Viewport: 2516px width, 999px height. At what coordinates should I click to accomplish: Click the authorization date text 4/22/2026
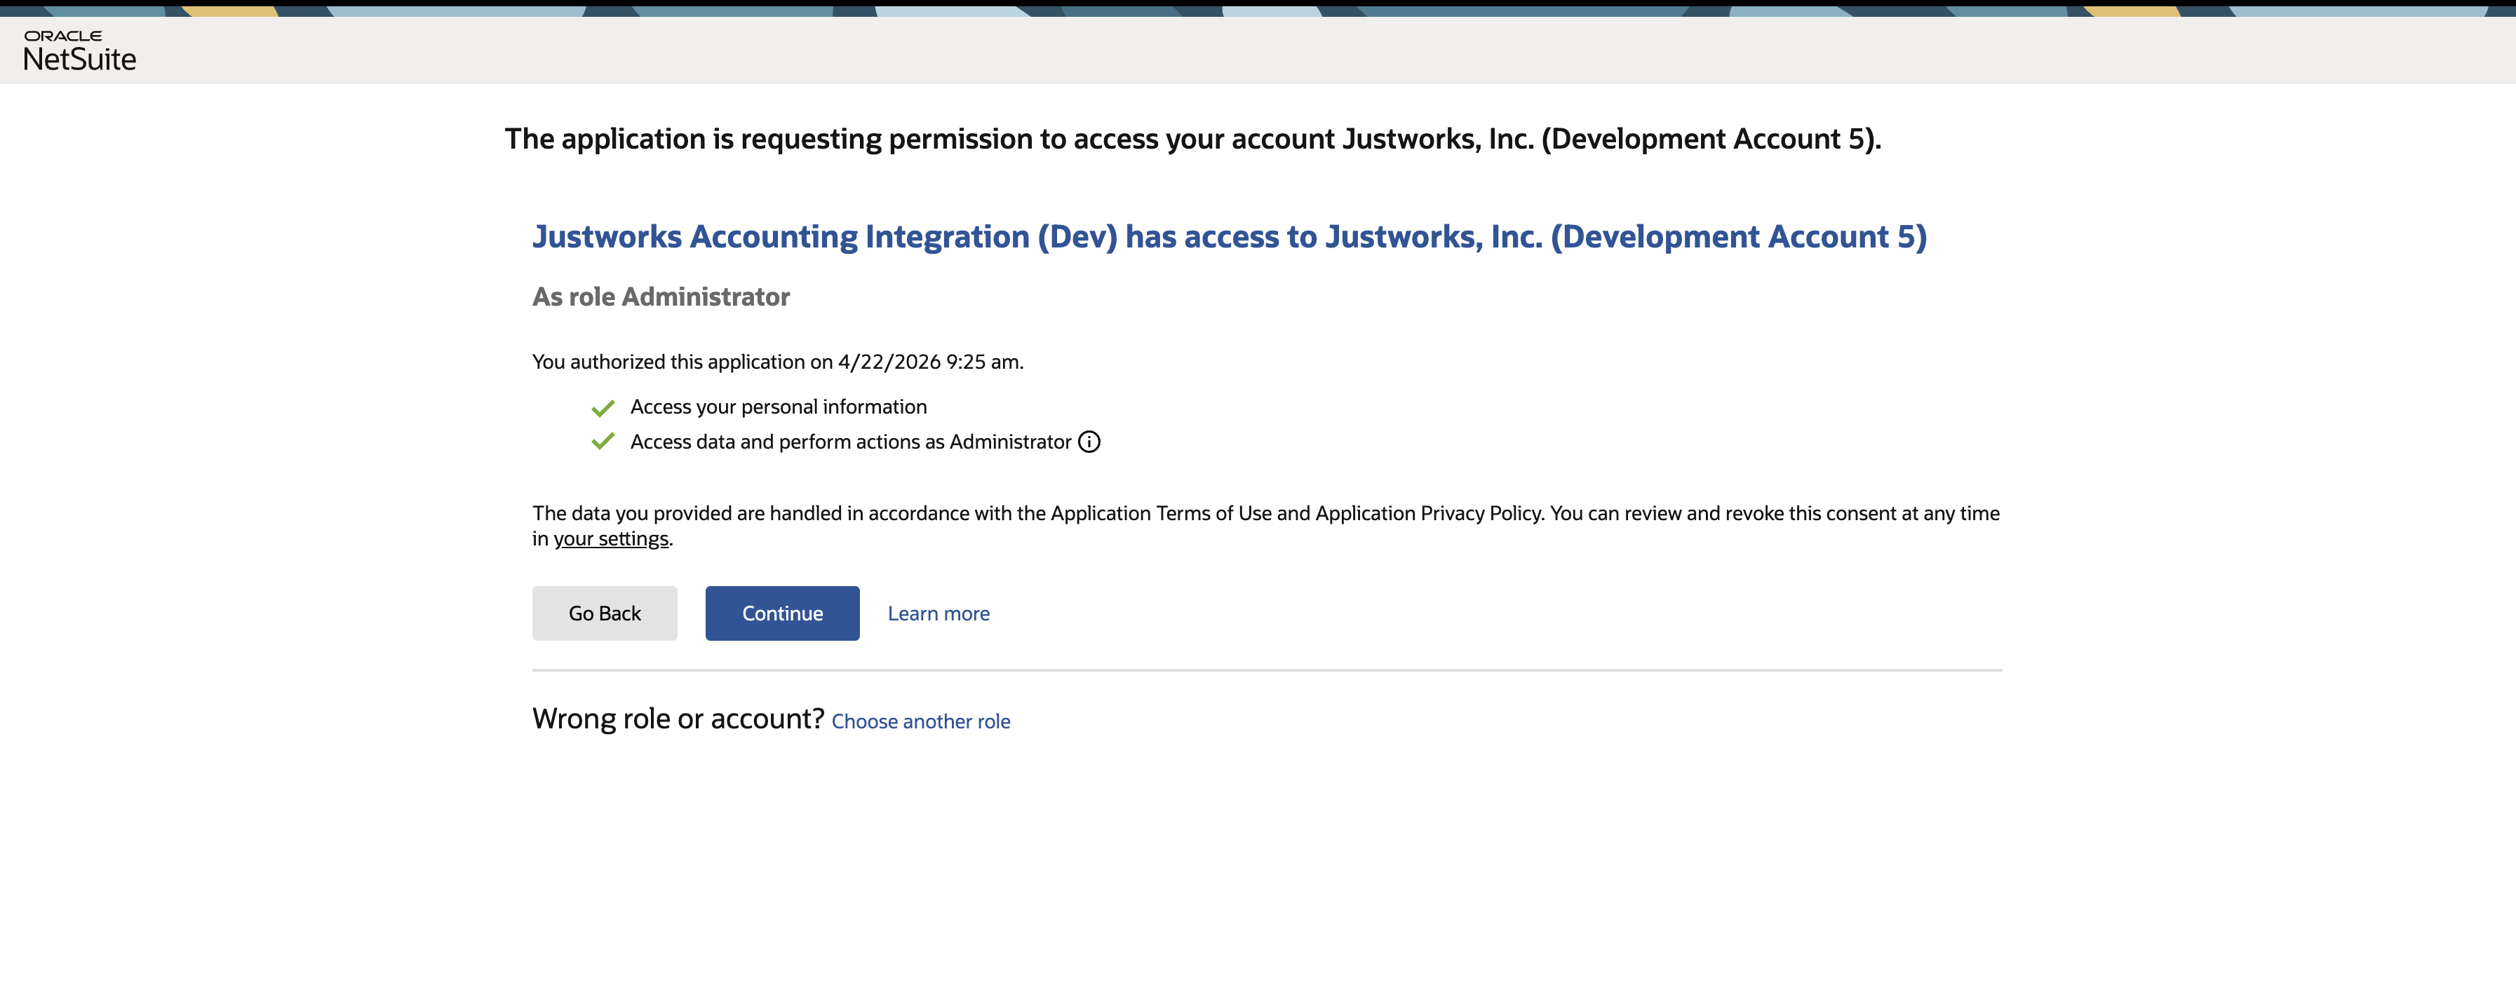pyautogui.click(x=889, y=362)
